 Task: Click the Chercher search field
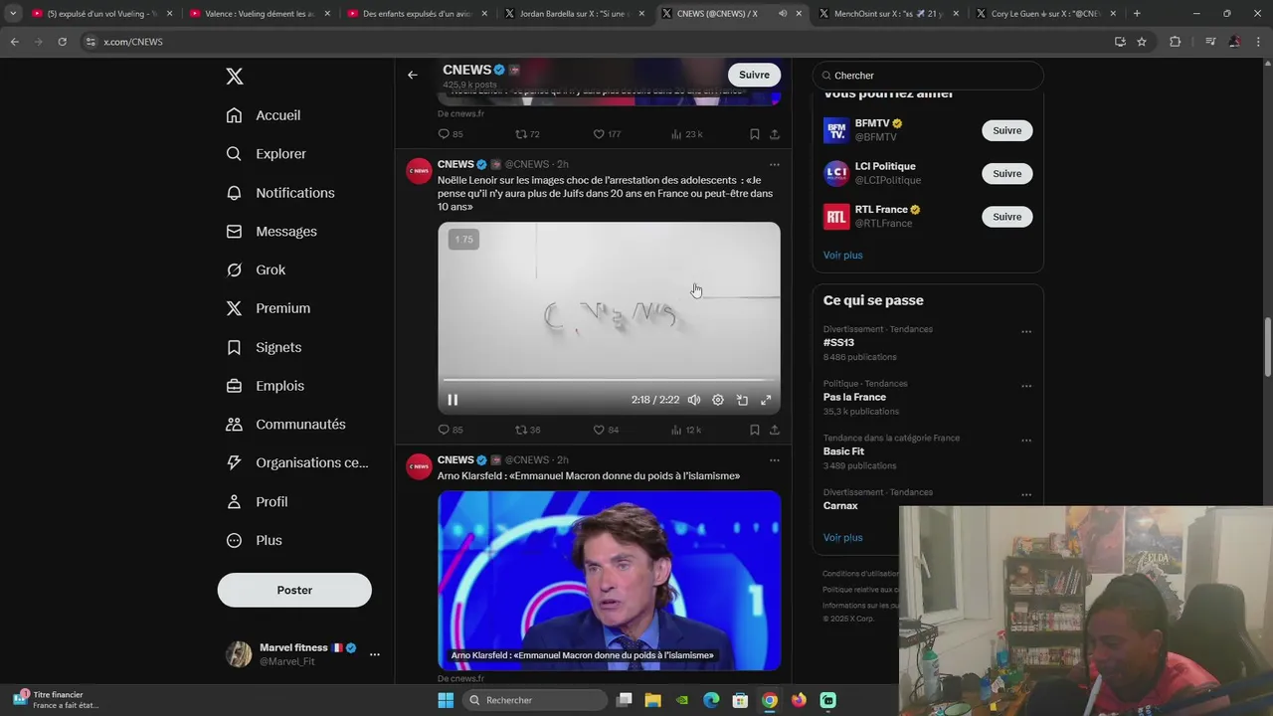point(927,76)
